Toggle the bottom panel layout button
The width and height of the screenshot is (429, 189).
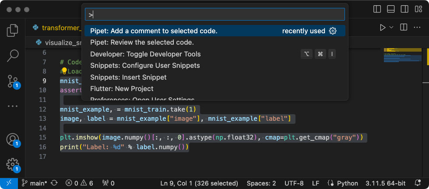391,9
